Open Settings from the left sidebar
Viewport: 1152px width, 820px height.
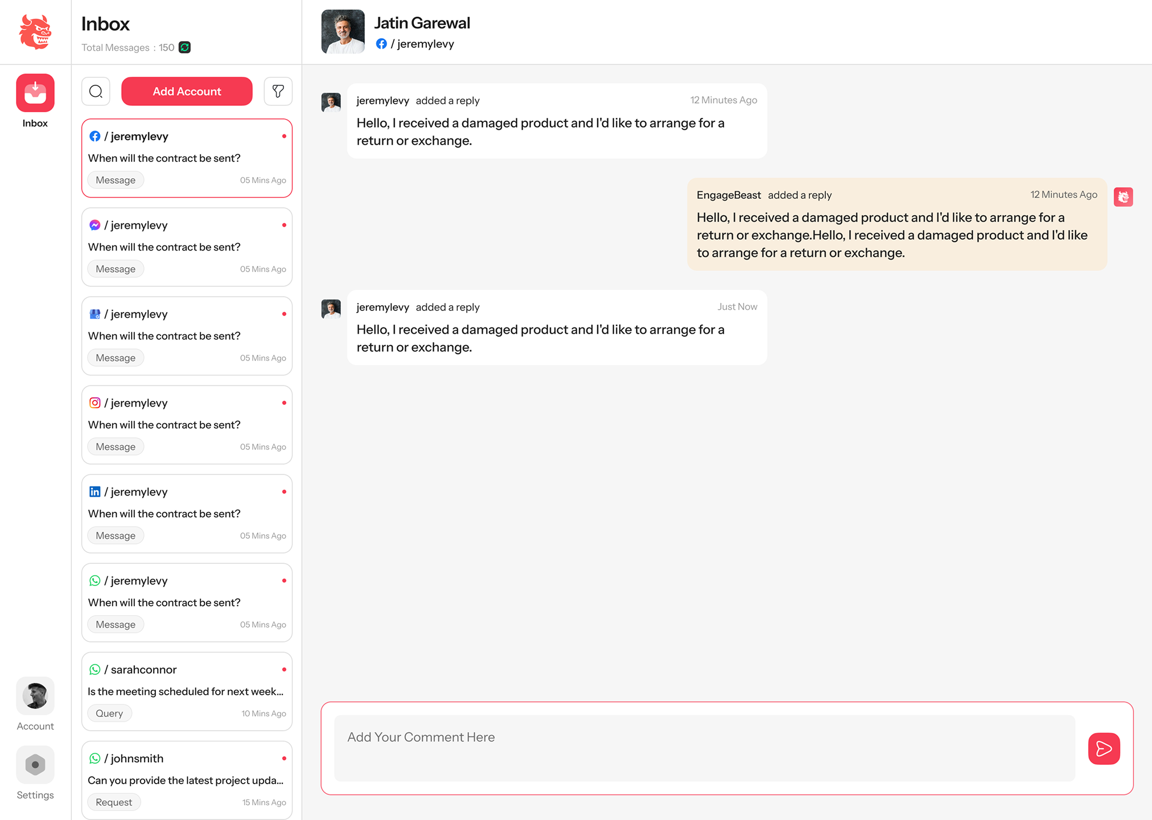click(35, 765)
